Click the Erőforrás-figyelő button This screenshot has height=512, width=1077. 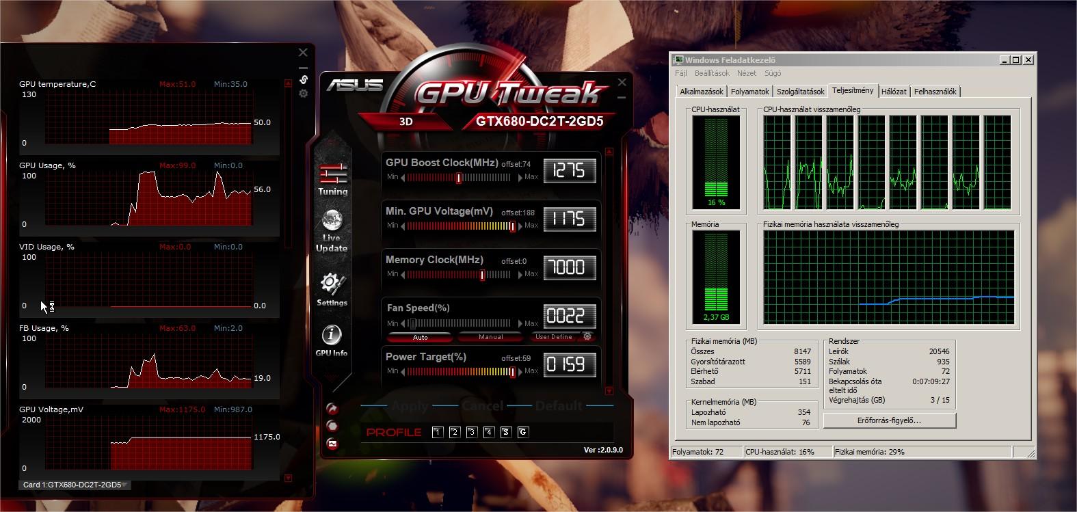pyautogui.click(x=889, y=420)
